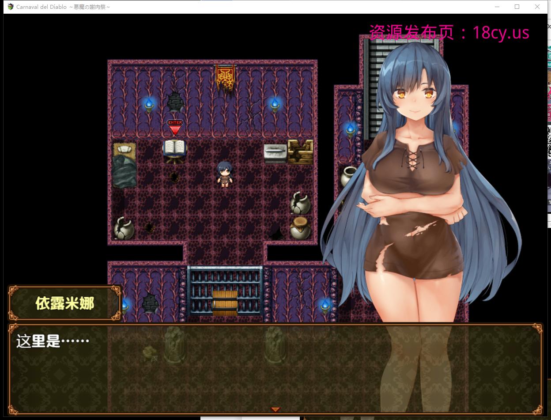
Task: Click the dialogue continue arrow indicator
Action: 275,410
